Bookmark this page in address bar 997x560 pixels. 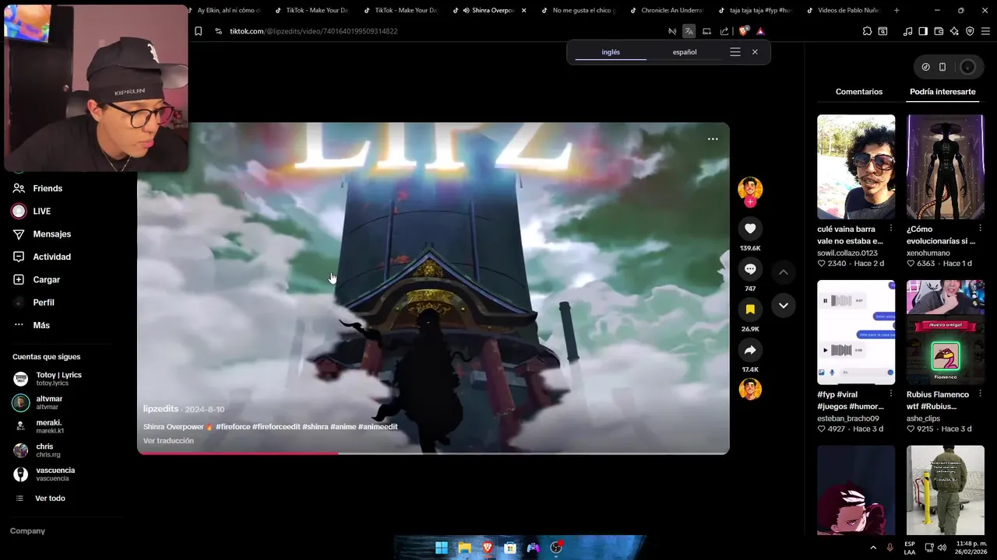[198, 31]
